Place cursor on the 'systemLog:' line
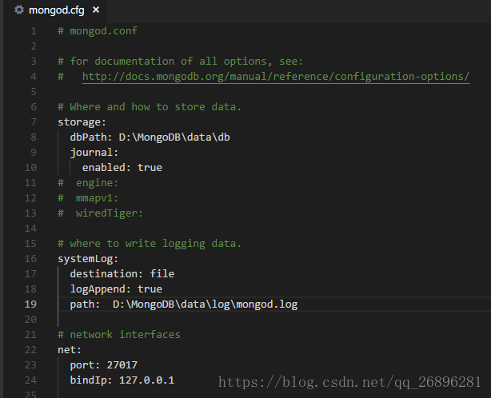 pos(88,259)
